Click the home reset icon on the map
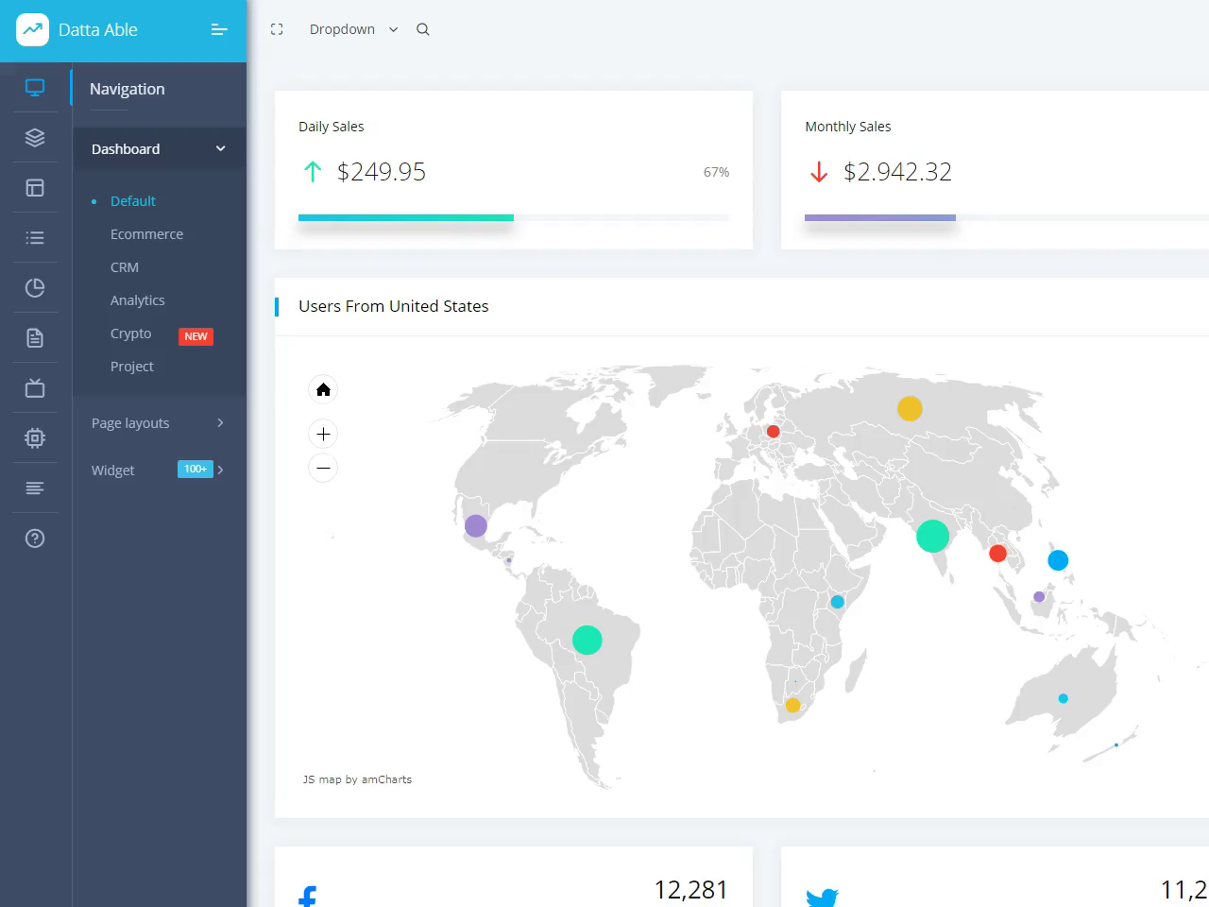This screenshot has height=907, width=1209. [323, 389]
